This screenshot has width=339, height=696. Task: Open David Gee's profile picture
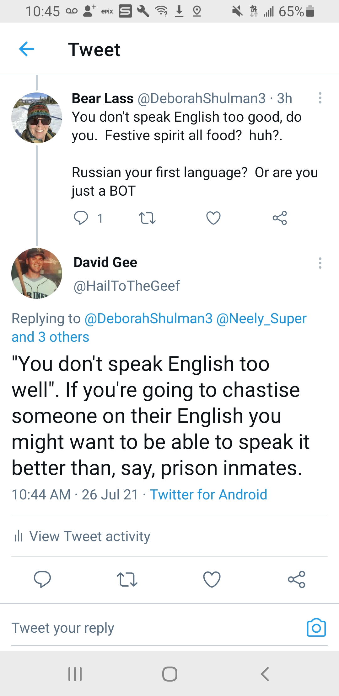click(x=37, y=273)
